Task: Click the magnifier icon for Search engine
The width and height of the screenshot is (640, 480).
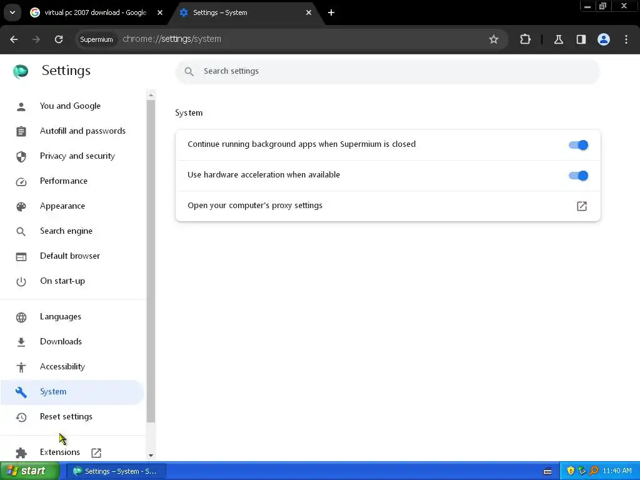Action: 21,232
